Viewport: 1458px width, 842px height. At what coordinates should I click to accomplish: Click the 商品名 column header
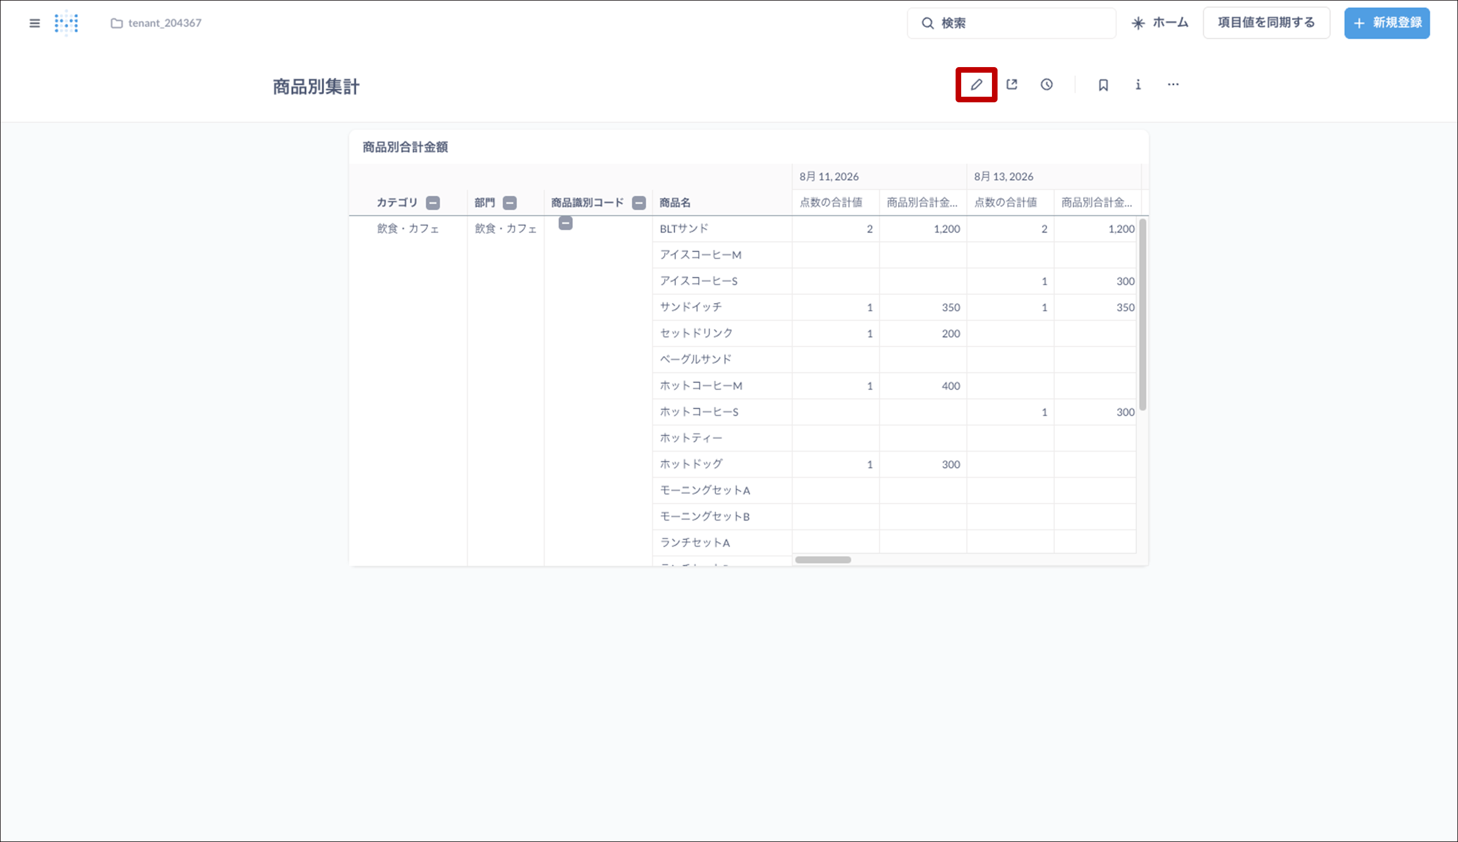click(675, 202)
